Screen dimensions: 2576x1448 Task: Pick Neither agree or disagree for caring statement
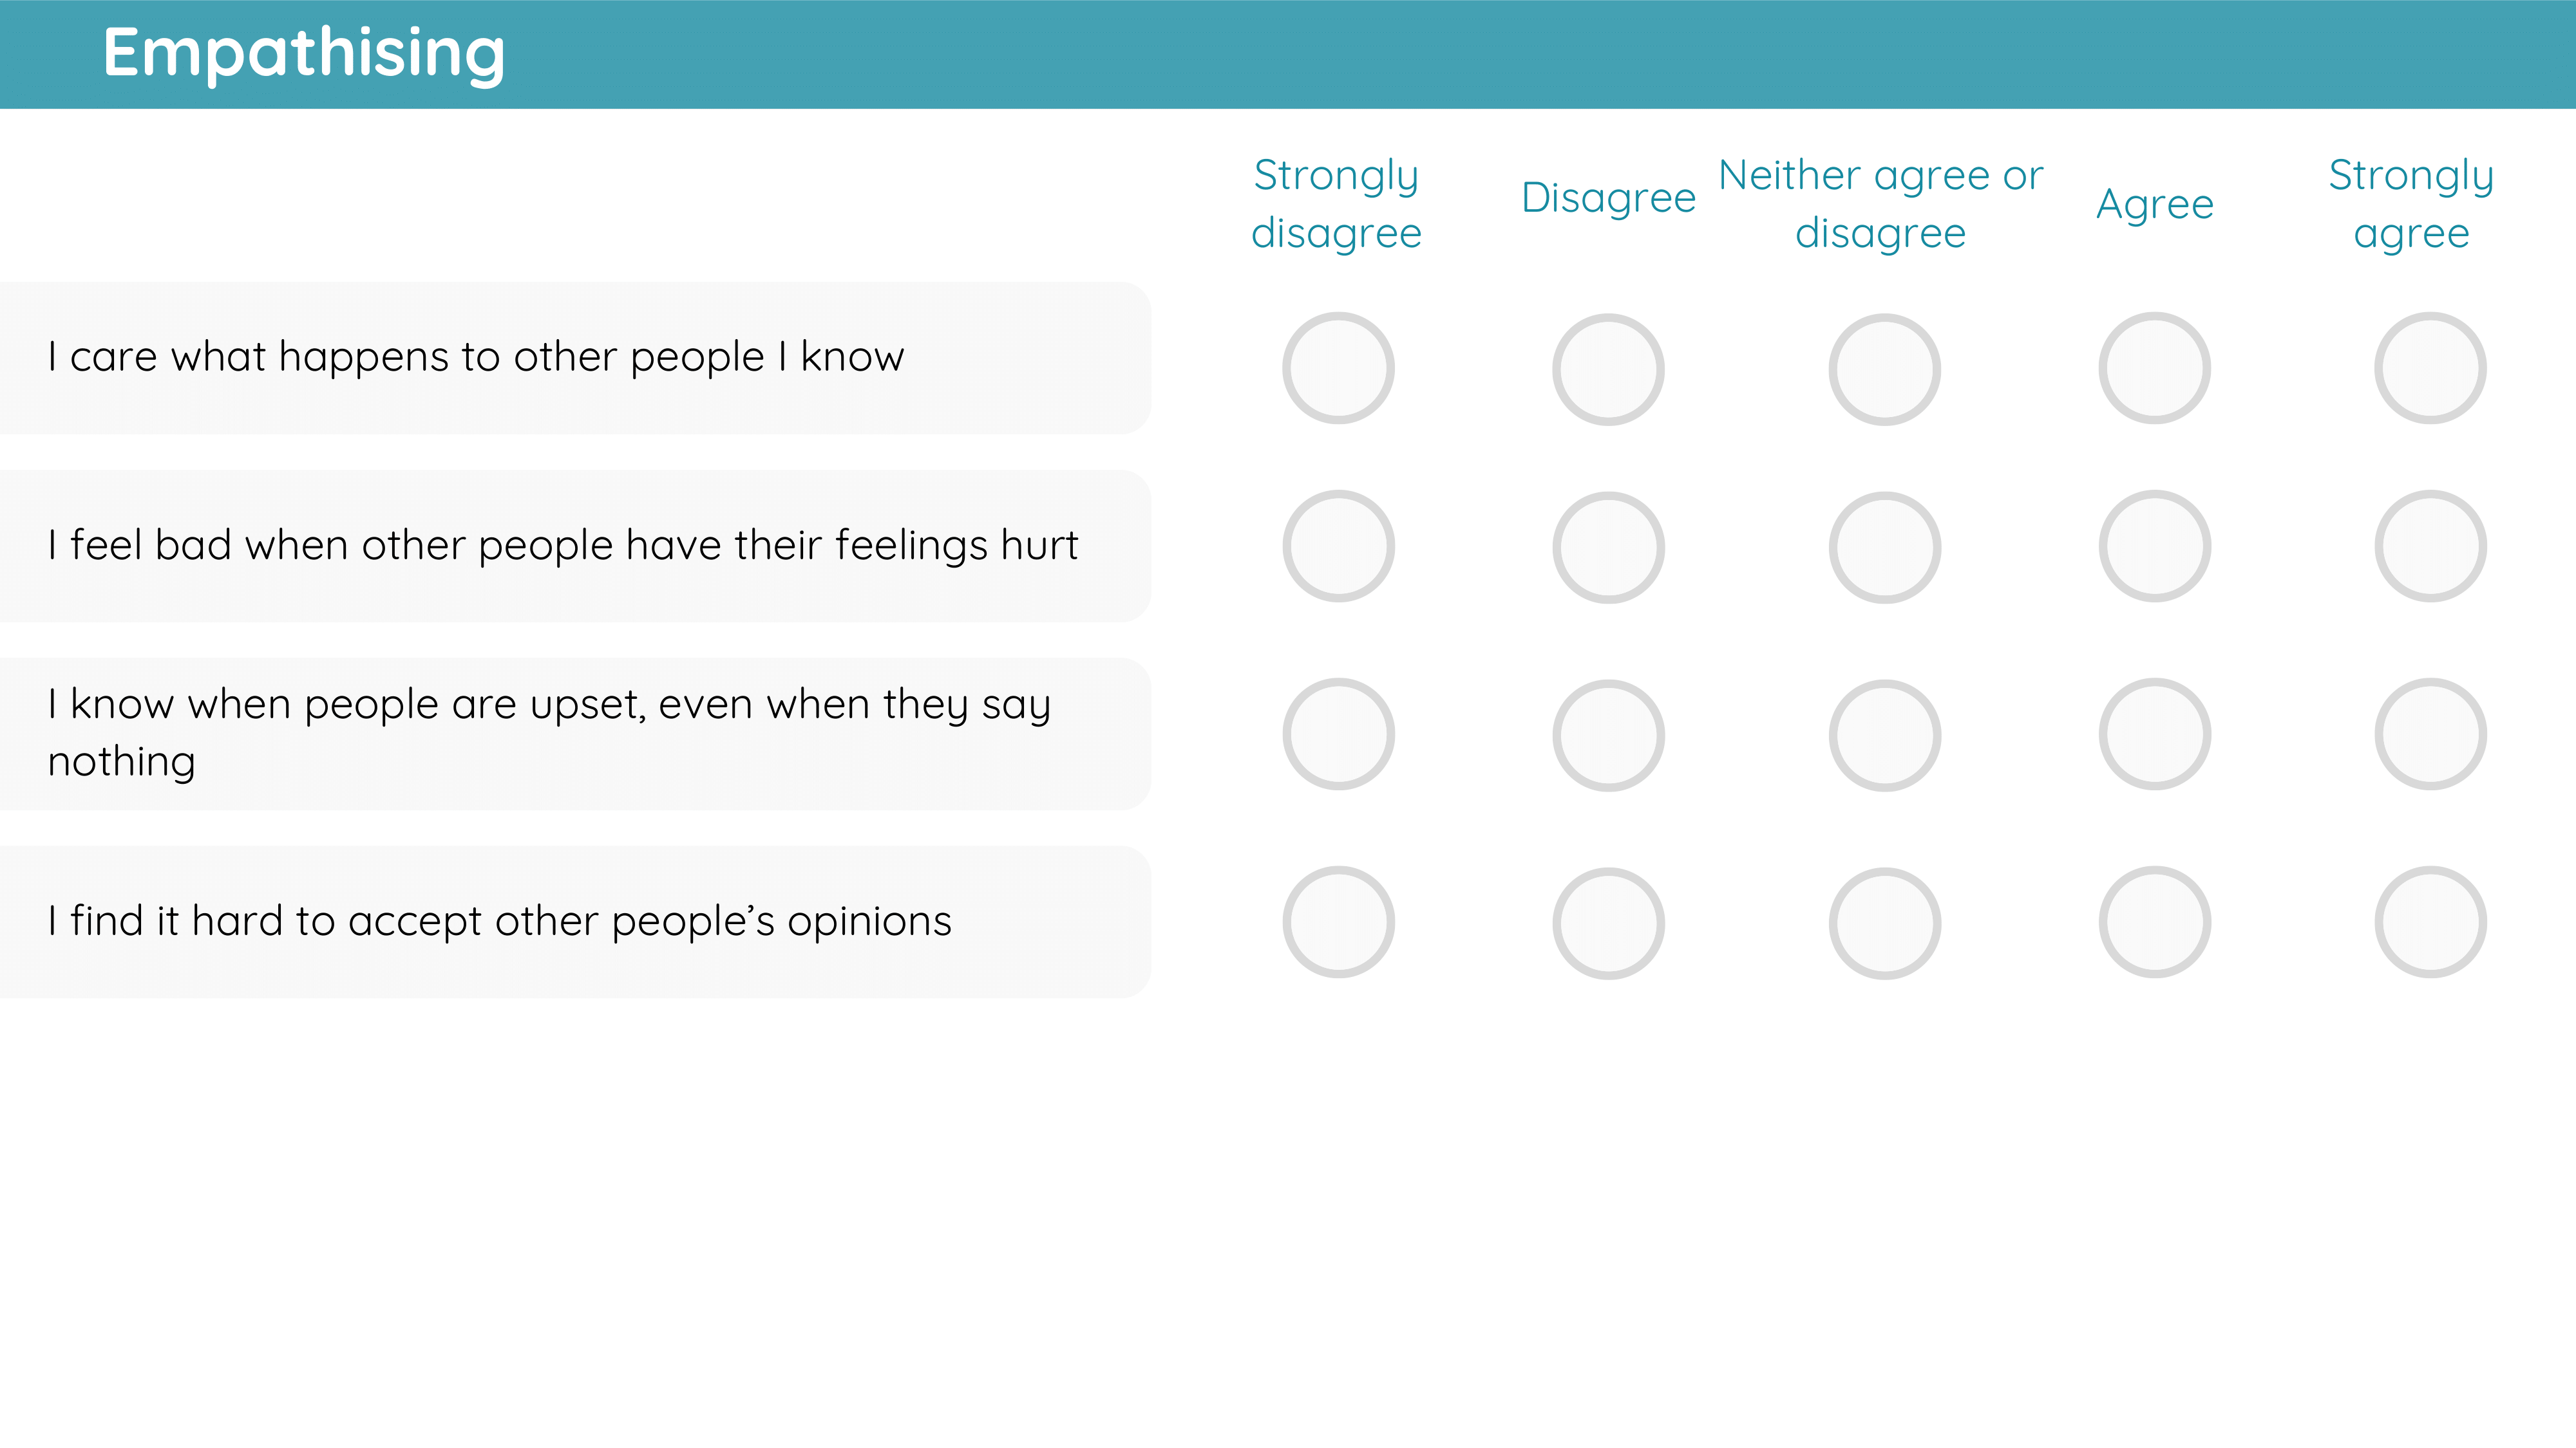pyautogui.click(x=1884, y=370)
